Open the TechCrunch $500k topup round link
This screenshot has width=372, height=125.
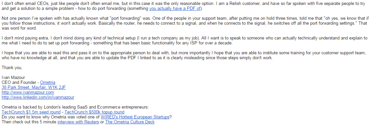pyautogui.click(x=94, y=112)
